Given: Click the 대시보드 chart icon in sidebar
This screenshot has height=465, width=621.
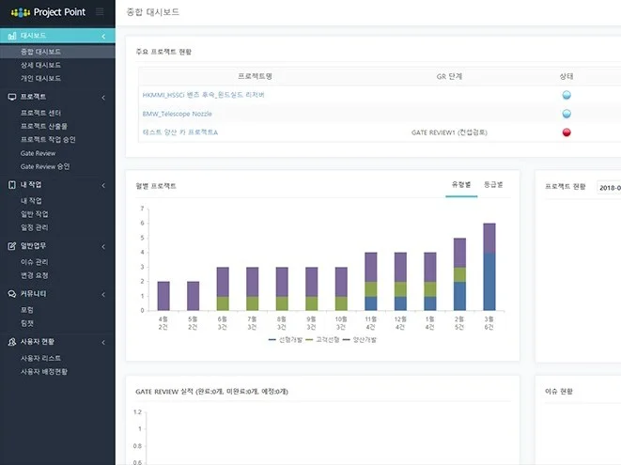Looking at the screenshot, I should coord(11,36).
